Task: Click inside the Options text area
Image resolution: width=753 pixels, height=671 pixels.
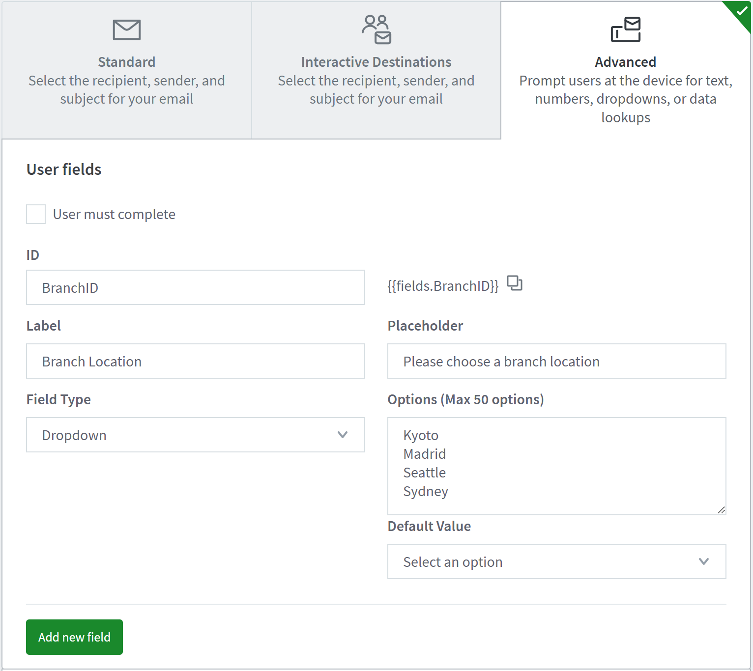Action: 556,466
